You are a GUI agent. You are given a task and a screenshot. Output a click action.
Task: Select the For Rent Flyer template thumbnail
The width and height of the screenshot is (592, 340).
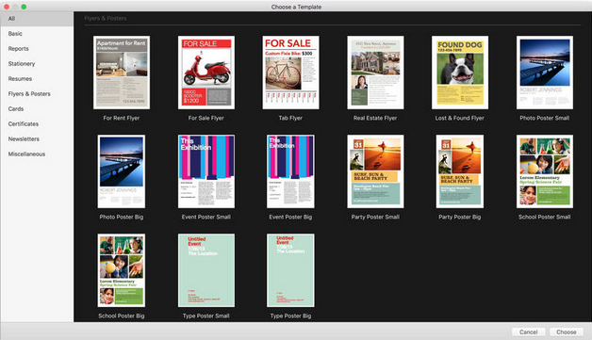(x=122, y=73)
